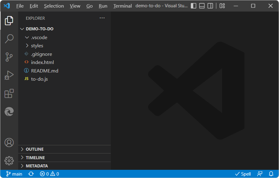The width and height of the screenshot is (279, 178).
Task: Open the Accounts menu icon
Action: click(9, 143)
